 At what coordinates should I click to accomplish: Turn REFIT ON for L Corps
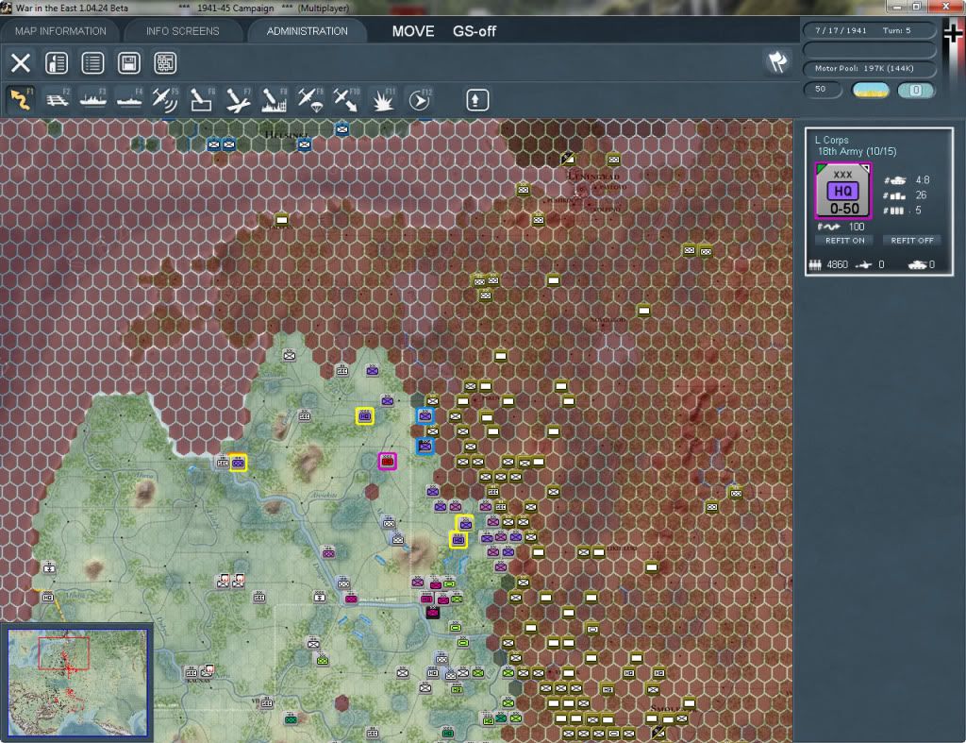[844, 241]
